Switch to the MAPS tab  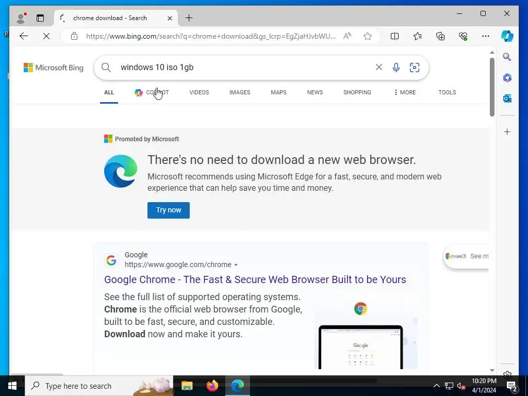click(x=278, y=92)
